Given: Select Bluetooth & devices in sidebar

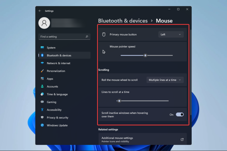Looking at the screenshot, I should coord(65,55).
